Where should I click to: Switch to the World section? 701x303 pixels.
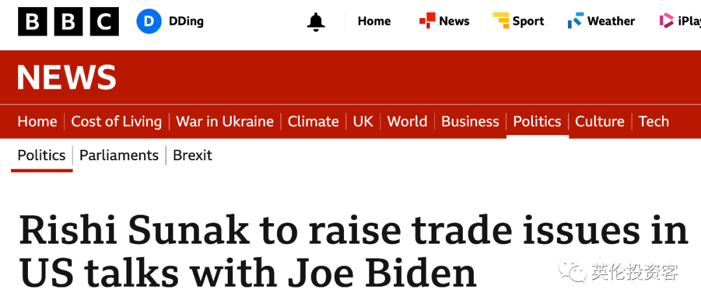[407, 121]
